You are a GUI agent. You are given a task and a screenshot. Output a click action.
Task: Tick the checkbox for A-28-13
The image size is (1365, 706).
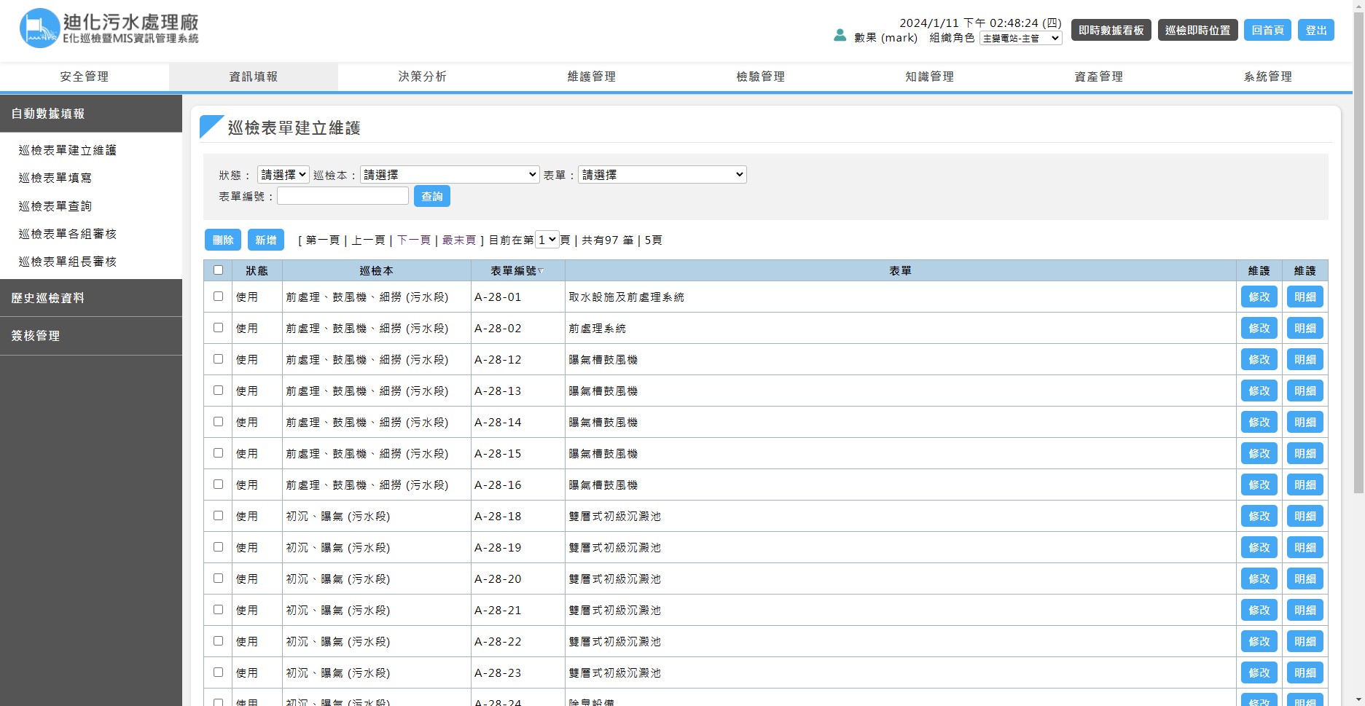[218, 391]
